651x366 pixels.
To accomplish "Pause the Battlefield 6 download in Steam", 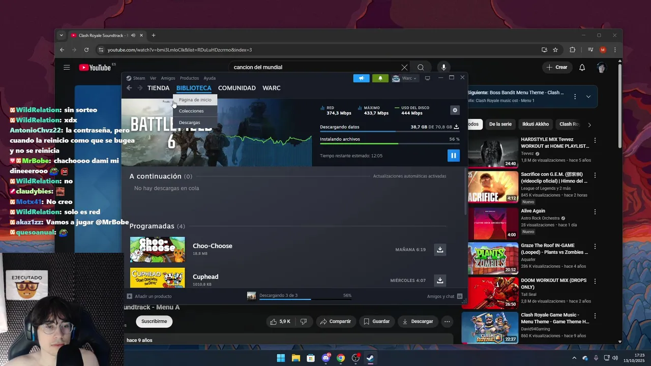I will click(x=453, y=156).
